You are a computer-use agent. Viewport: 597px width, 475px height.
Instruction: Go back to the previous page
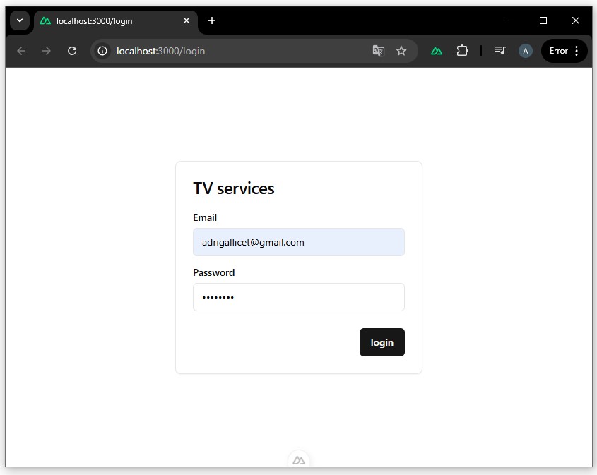click(21, 51)
